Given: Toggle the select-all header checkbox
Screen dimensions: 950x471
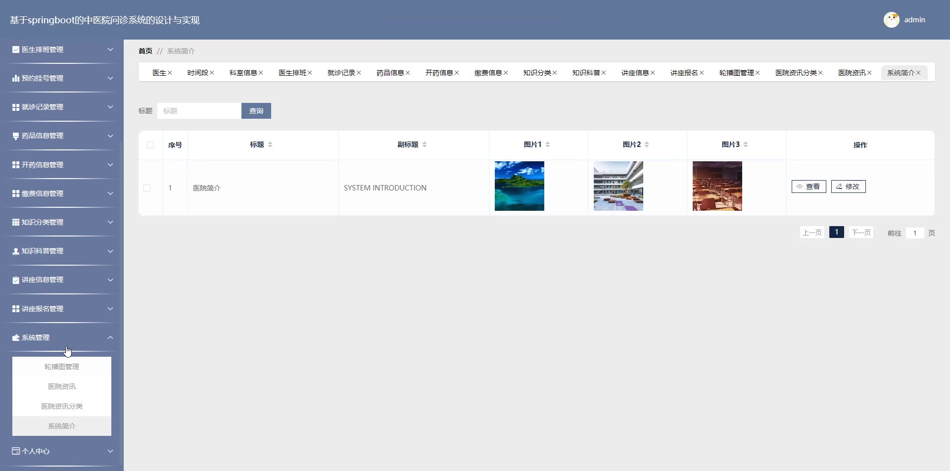Looking at the screenshot, I should [x=150, y=145].
